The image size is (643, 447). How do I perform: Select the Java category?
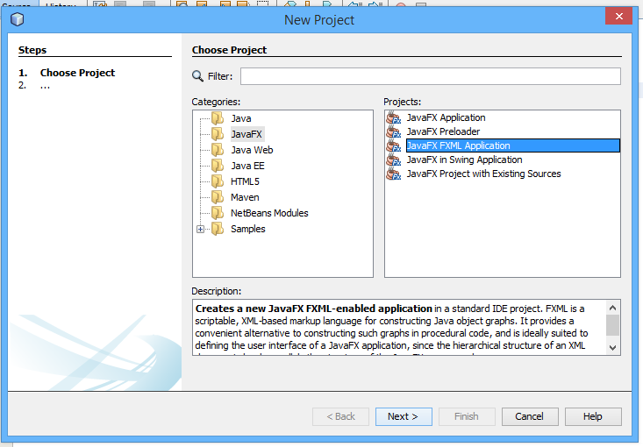pyautogui.click(x=240, y=118)
